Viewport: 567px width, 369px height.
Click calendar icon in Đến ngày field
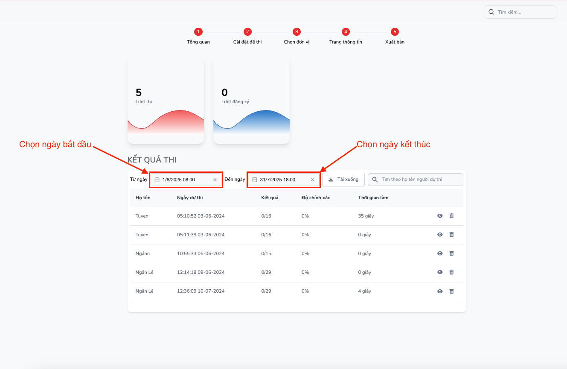[x=255, y=180]
